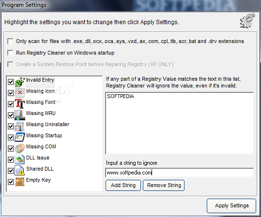Select the Missing Startup label

coord(44,136)
